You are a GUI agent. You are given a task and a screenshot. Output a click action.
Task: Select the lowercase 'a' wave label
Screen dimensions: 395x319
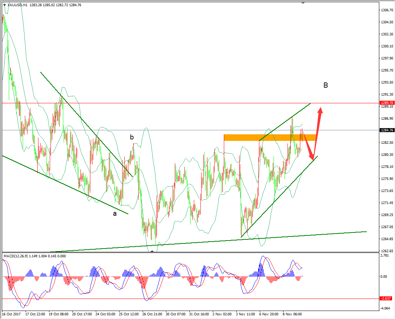pyautogui.click(x=115, y=214)
